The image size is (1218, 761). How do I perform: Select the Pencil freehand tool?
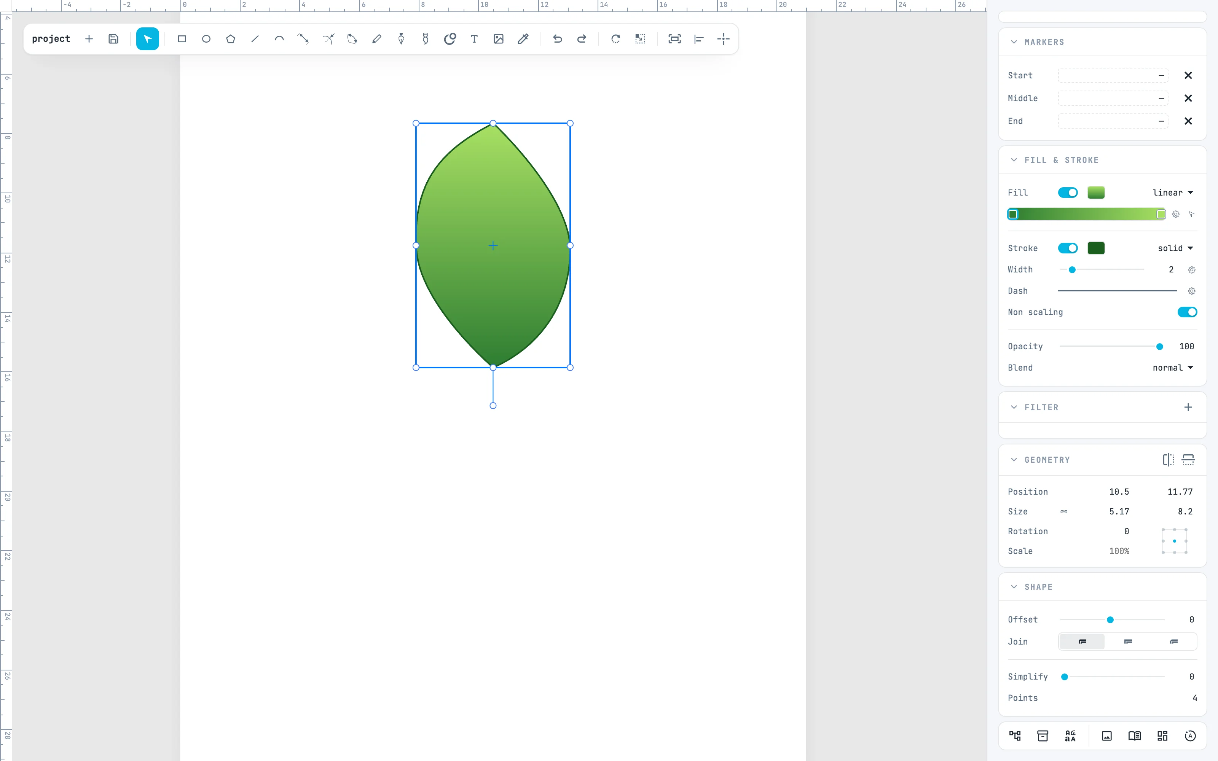(x=376, y=39)
